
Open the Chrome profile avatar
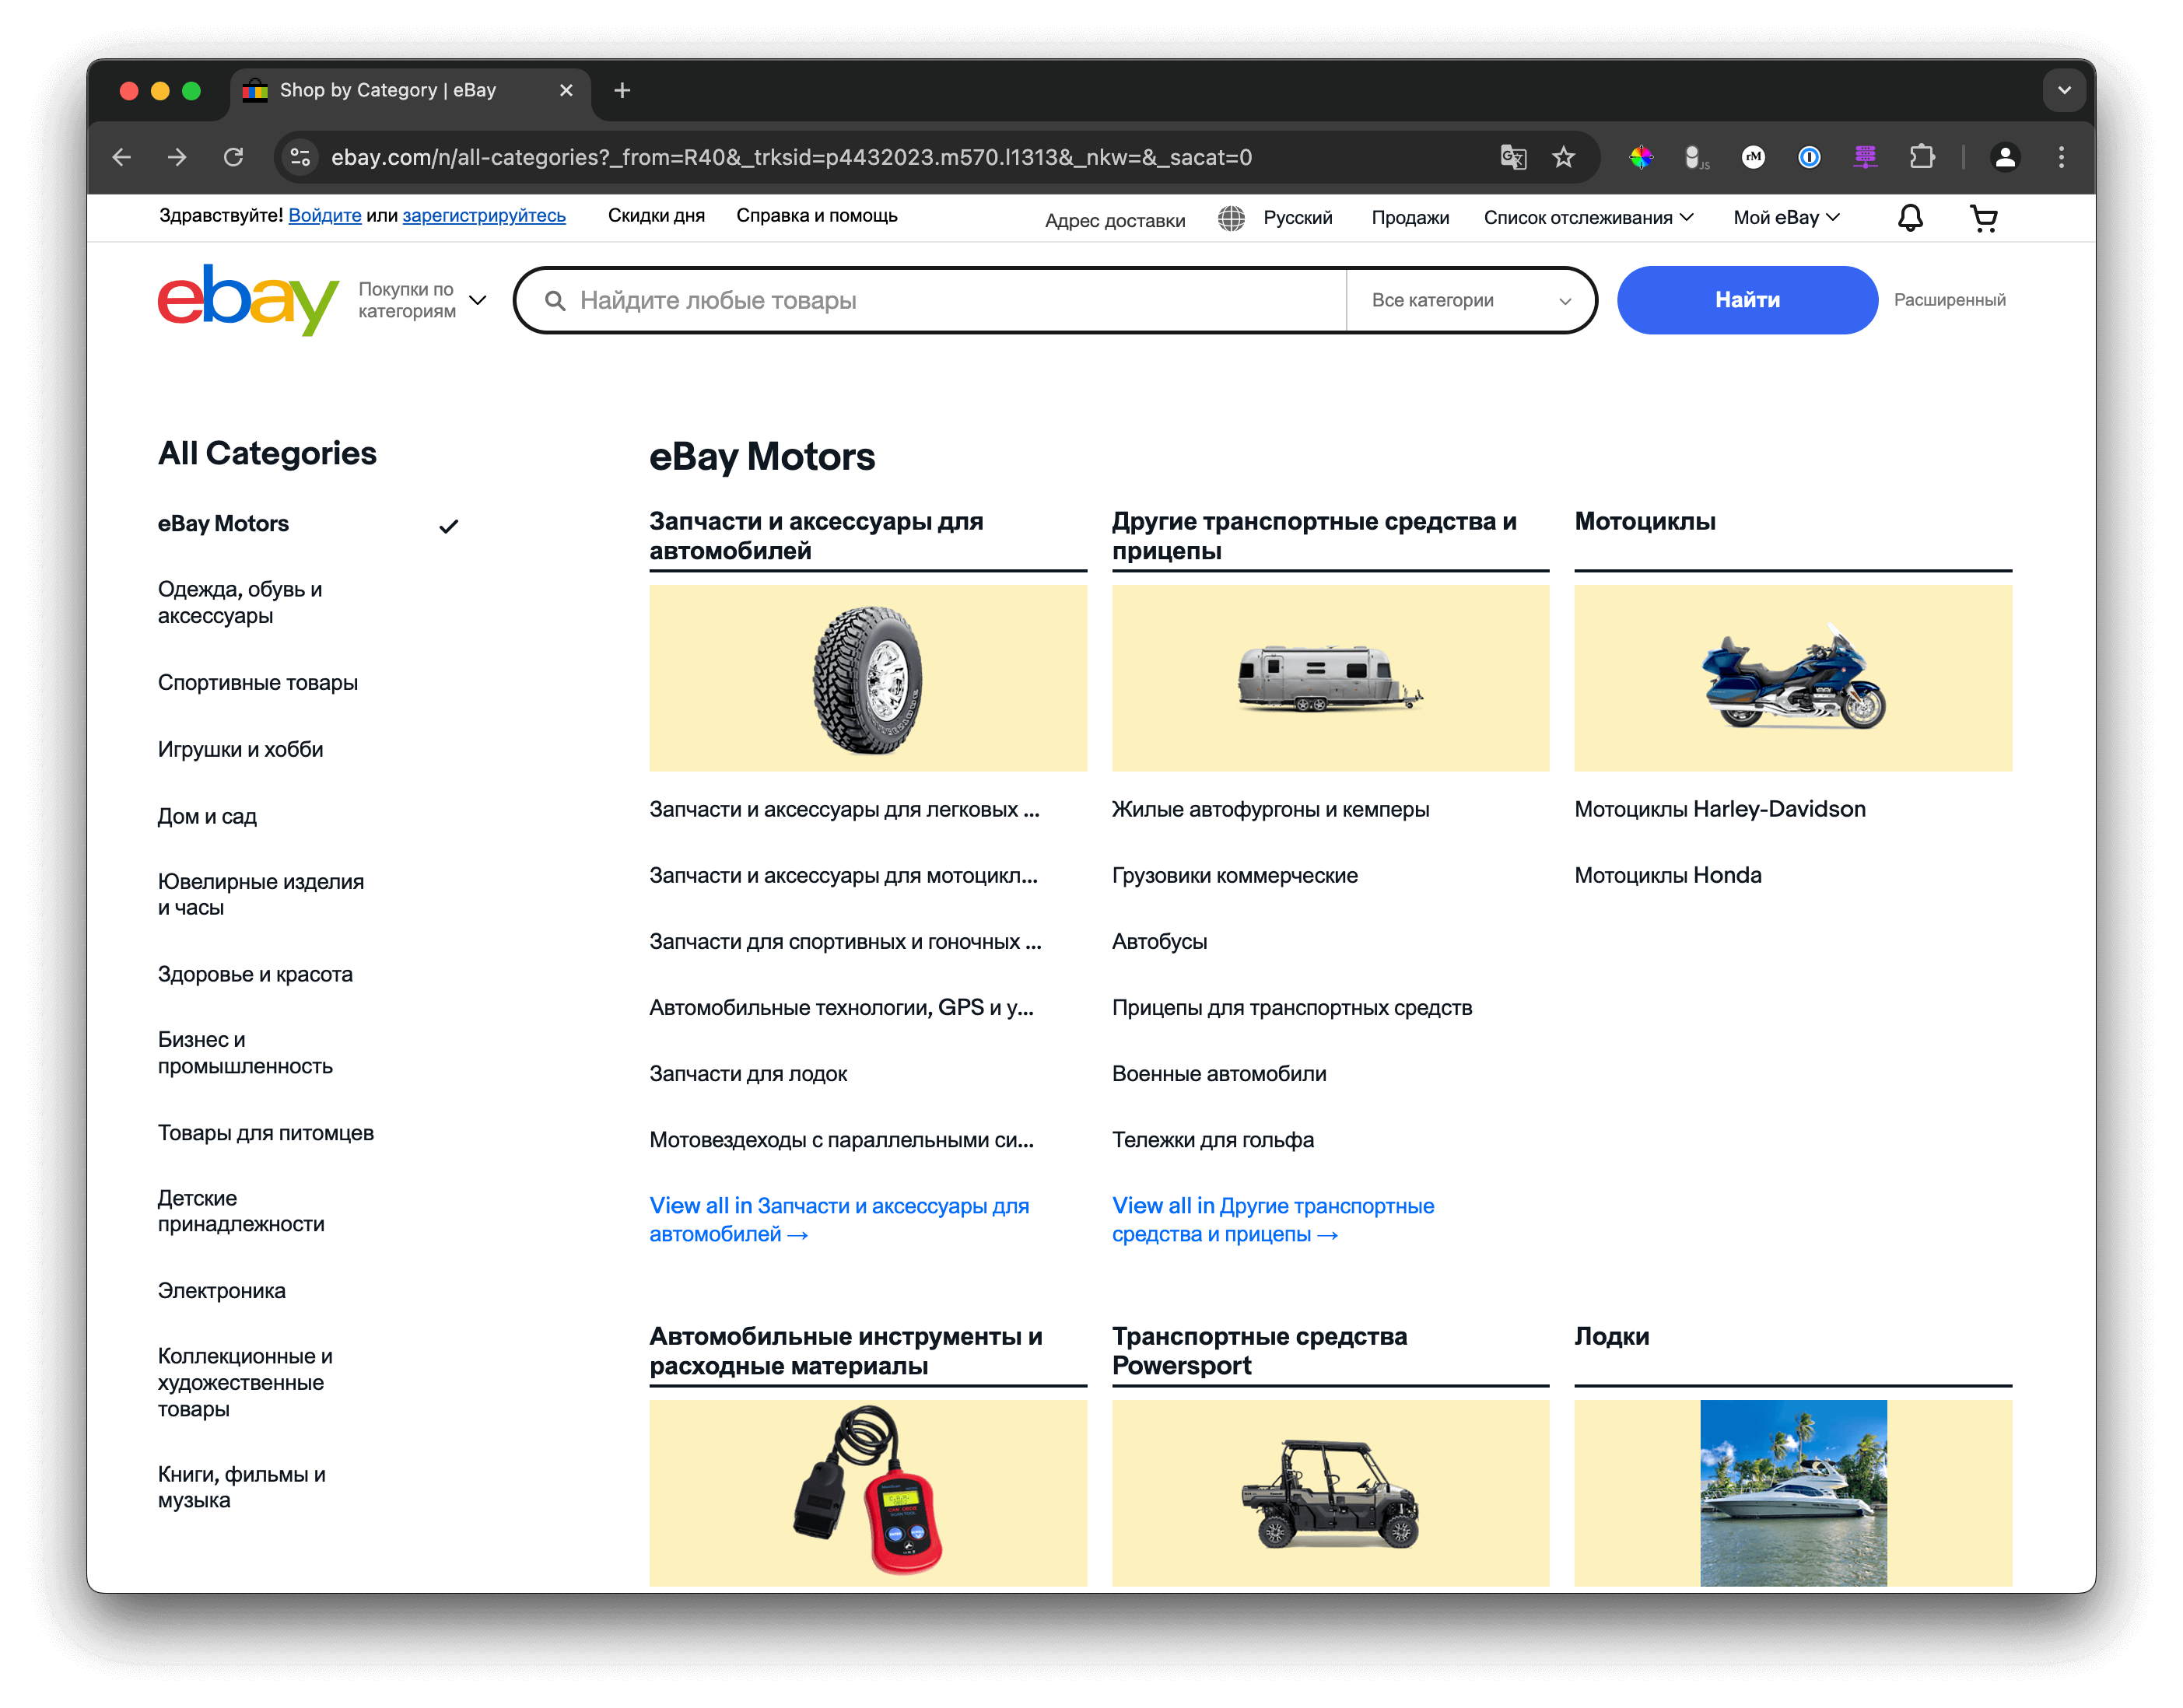click(x=2004, y=157)
